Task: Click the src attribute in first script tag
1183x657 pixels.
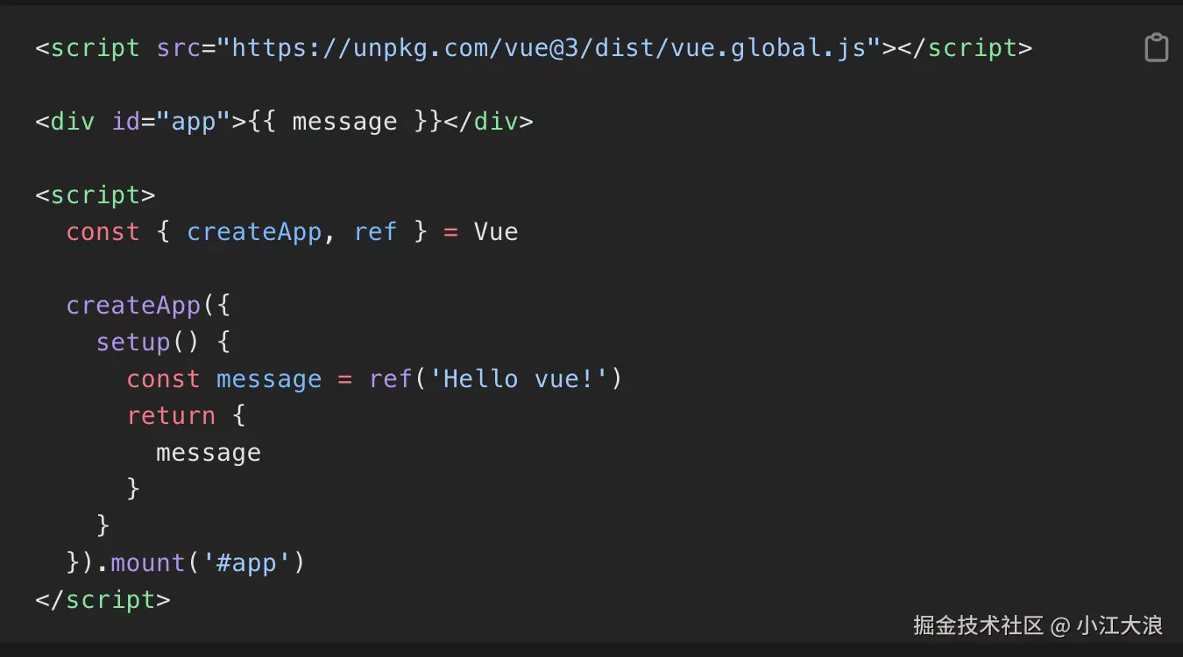Action: click(x=179, y=48)
